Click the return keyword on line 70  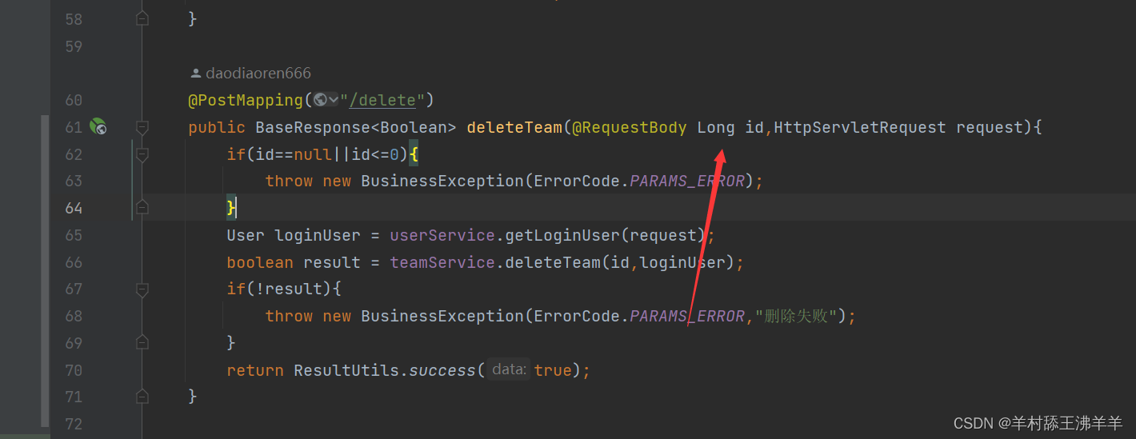click(255, 370)
